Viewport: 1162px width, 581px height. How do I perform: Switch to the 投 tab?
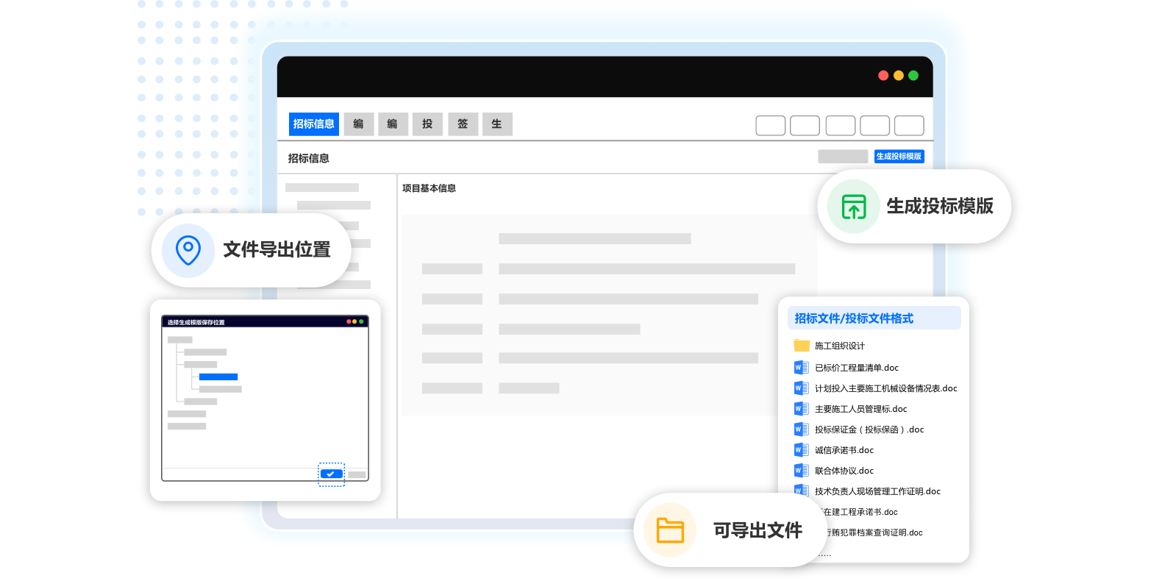click(x=427, y=124)
